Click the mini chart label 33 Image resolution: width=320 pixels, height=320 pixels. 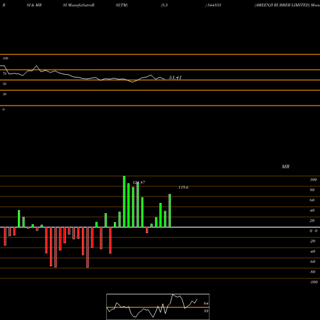(x=206, y=311)
